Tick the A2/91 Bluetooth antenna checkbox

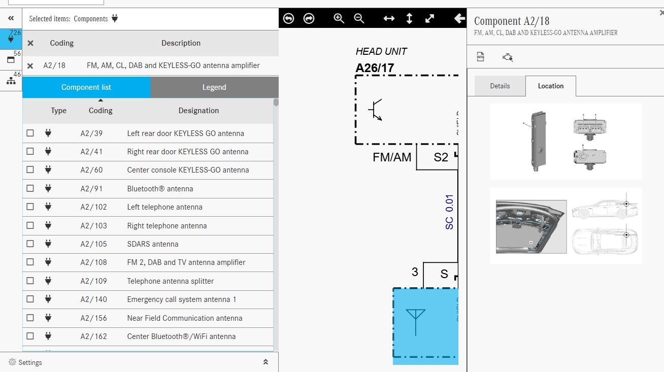(x=30, y=188)
